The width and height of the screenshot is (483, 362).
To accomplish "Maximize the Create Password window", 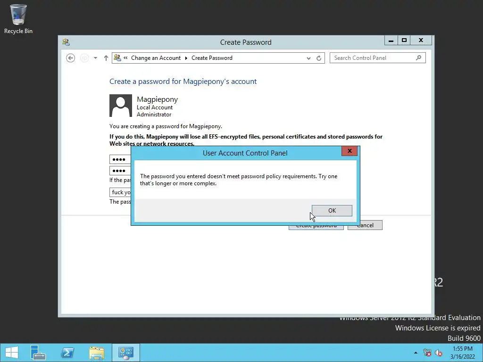I will (404, 41).
